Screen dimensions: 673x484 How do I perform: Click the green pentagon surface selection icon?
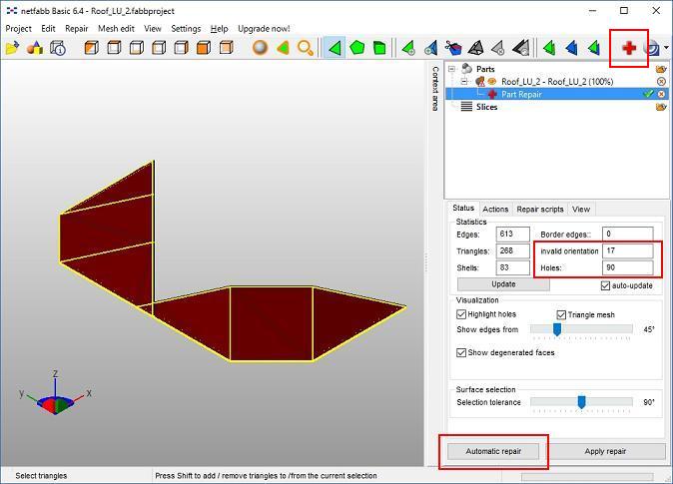357,47
